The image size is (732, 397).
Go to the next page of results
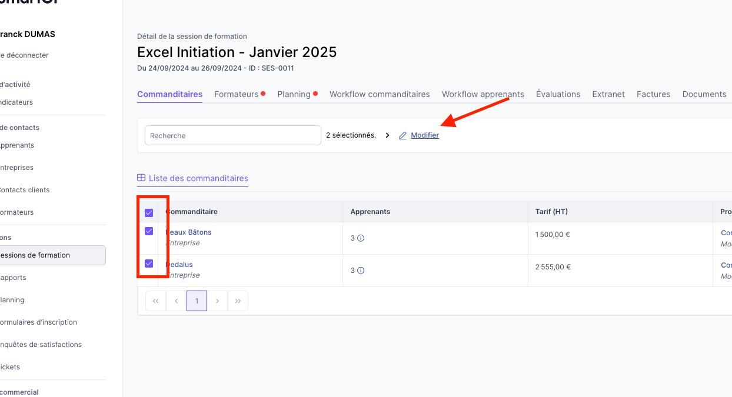coord(217,301)
